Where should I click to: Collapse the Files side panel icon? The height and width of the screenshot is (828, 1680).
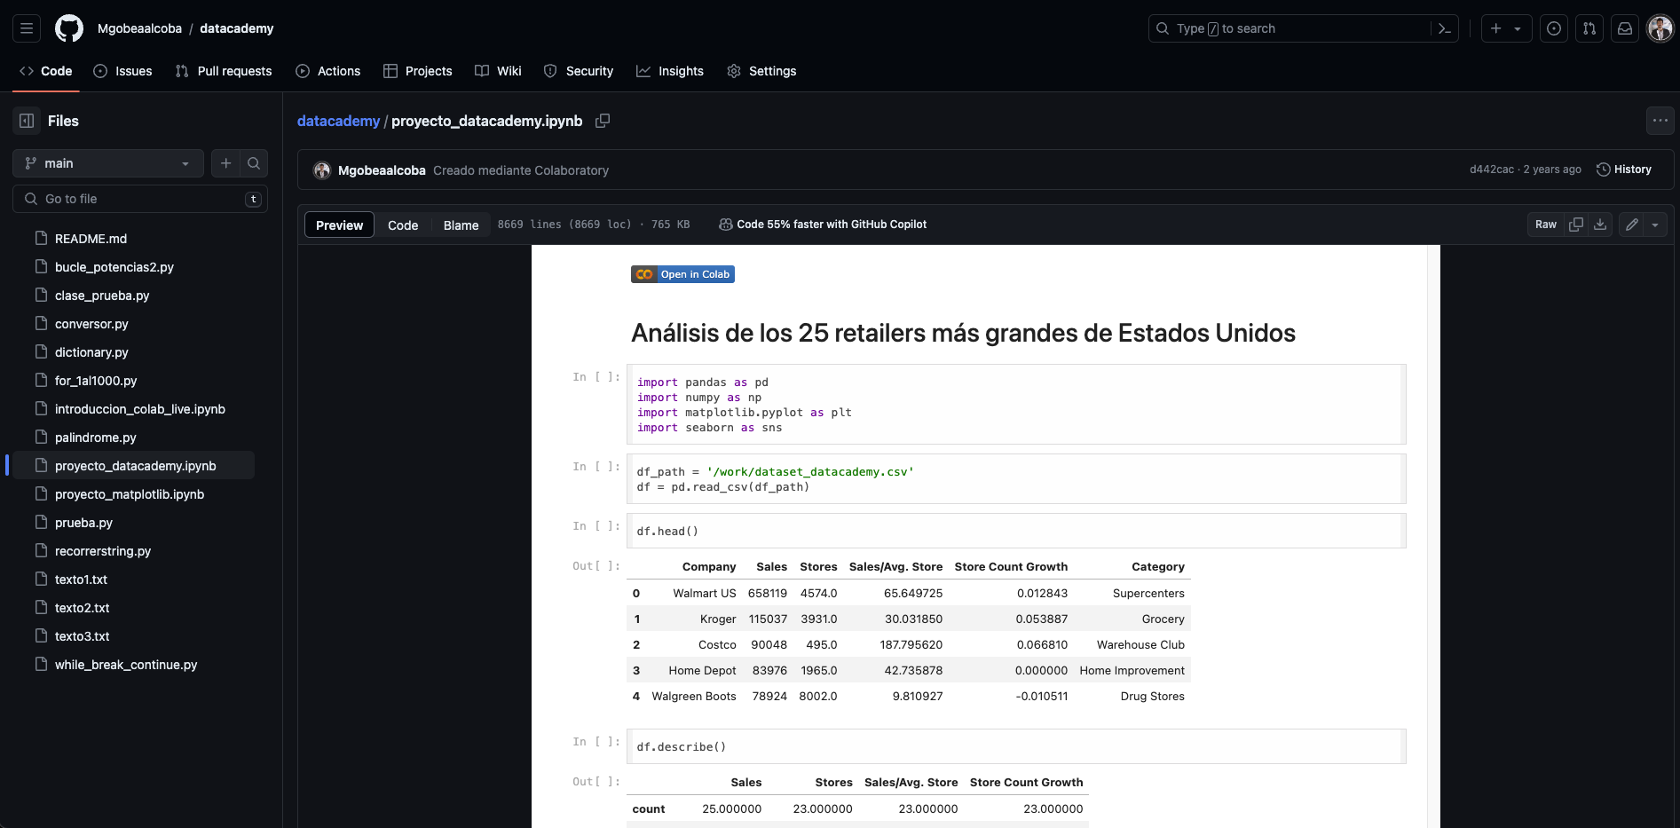[27, 121]
